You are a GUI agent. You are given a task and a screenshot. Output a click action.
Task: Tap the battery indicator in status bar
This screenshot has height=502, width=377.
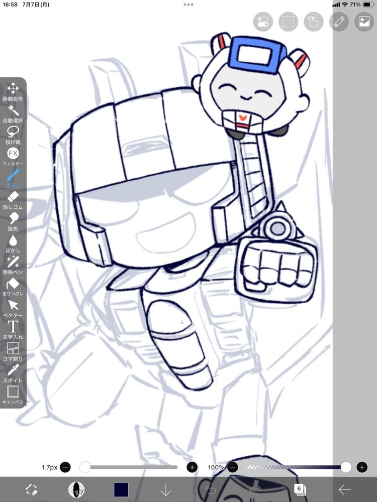368,5
